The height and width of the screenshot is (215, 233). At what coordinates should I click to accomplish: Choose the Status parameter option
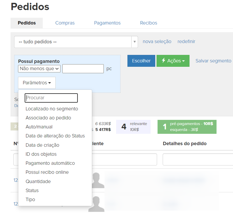32,191
